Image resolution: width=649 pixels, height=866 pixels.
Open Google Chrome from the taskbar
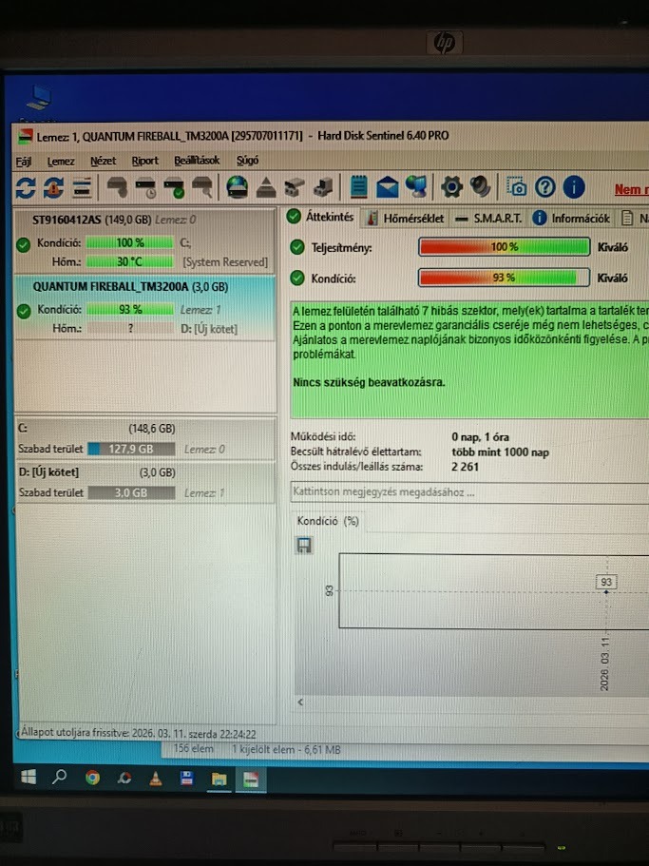pos(93,779)
